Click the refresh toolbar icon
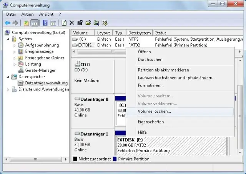 [x=64, y=23]
